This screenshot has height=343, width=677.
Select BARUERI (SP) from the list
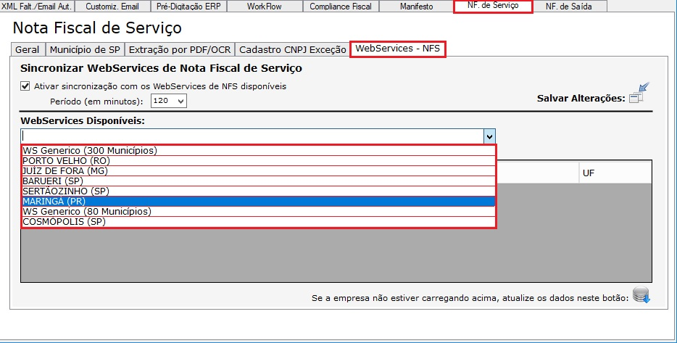pos(258,181)
